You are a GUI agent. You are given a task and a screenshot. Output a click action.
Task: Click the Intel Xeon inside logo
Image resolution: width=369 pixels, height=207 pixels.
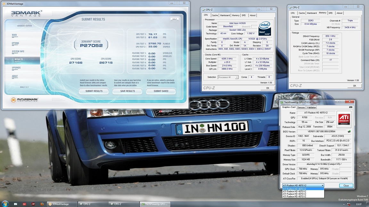pos(265,28)
